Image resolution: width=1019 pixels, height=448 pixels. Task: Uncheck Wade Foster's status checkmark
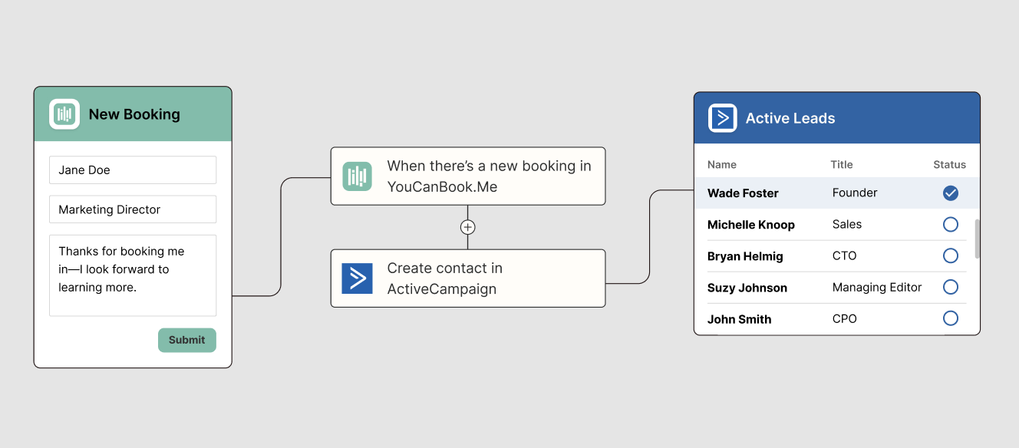click(x=951, y=193)
